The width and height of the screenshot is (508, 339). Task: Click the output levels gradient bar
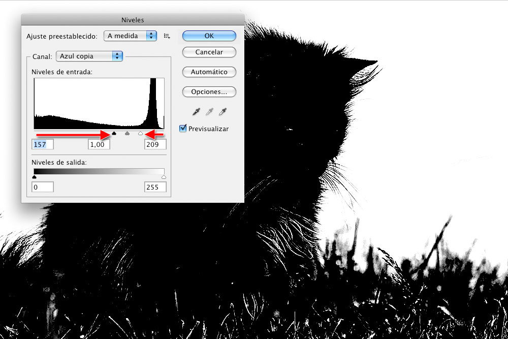(x=99, y=171)
